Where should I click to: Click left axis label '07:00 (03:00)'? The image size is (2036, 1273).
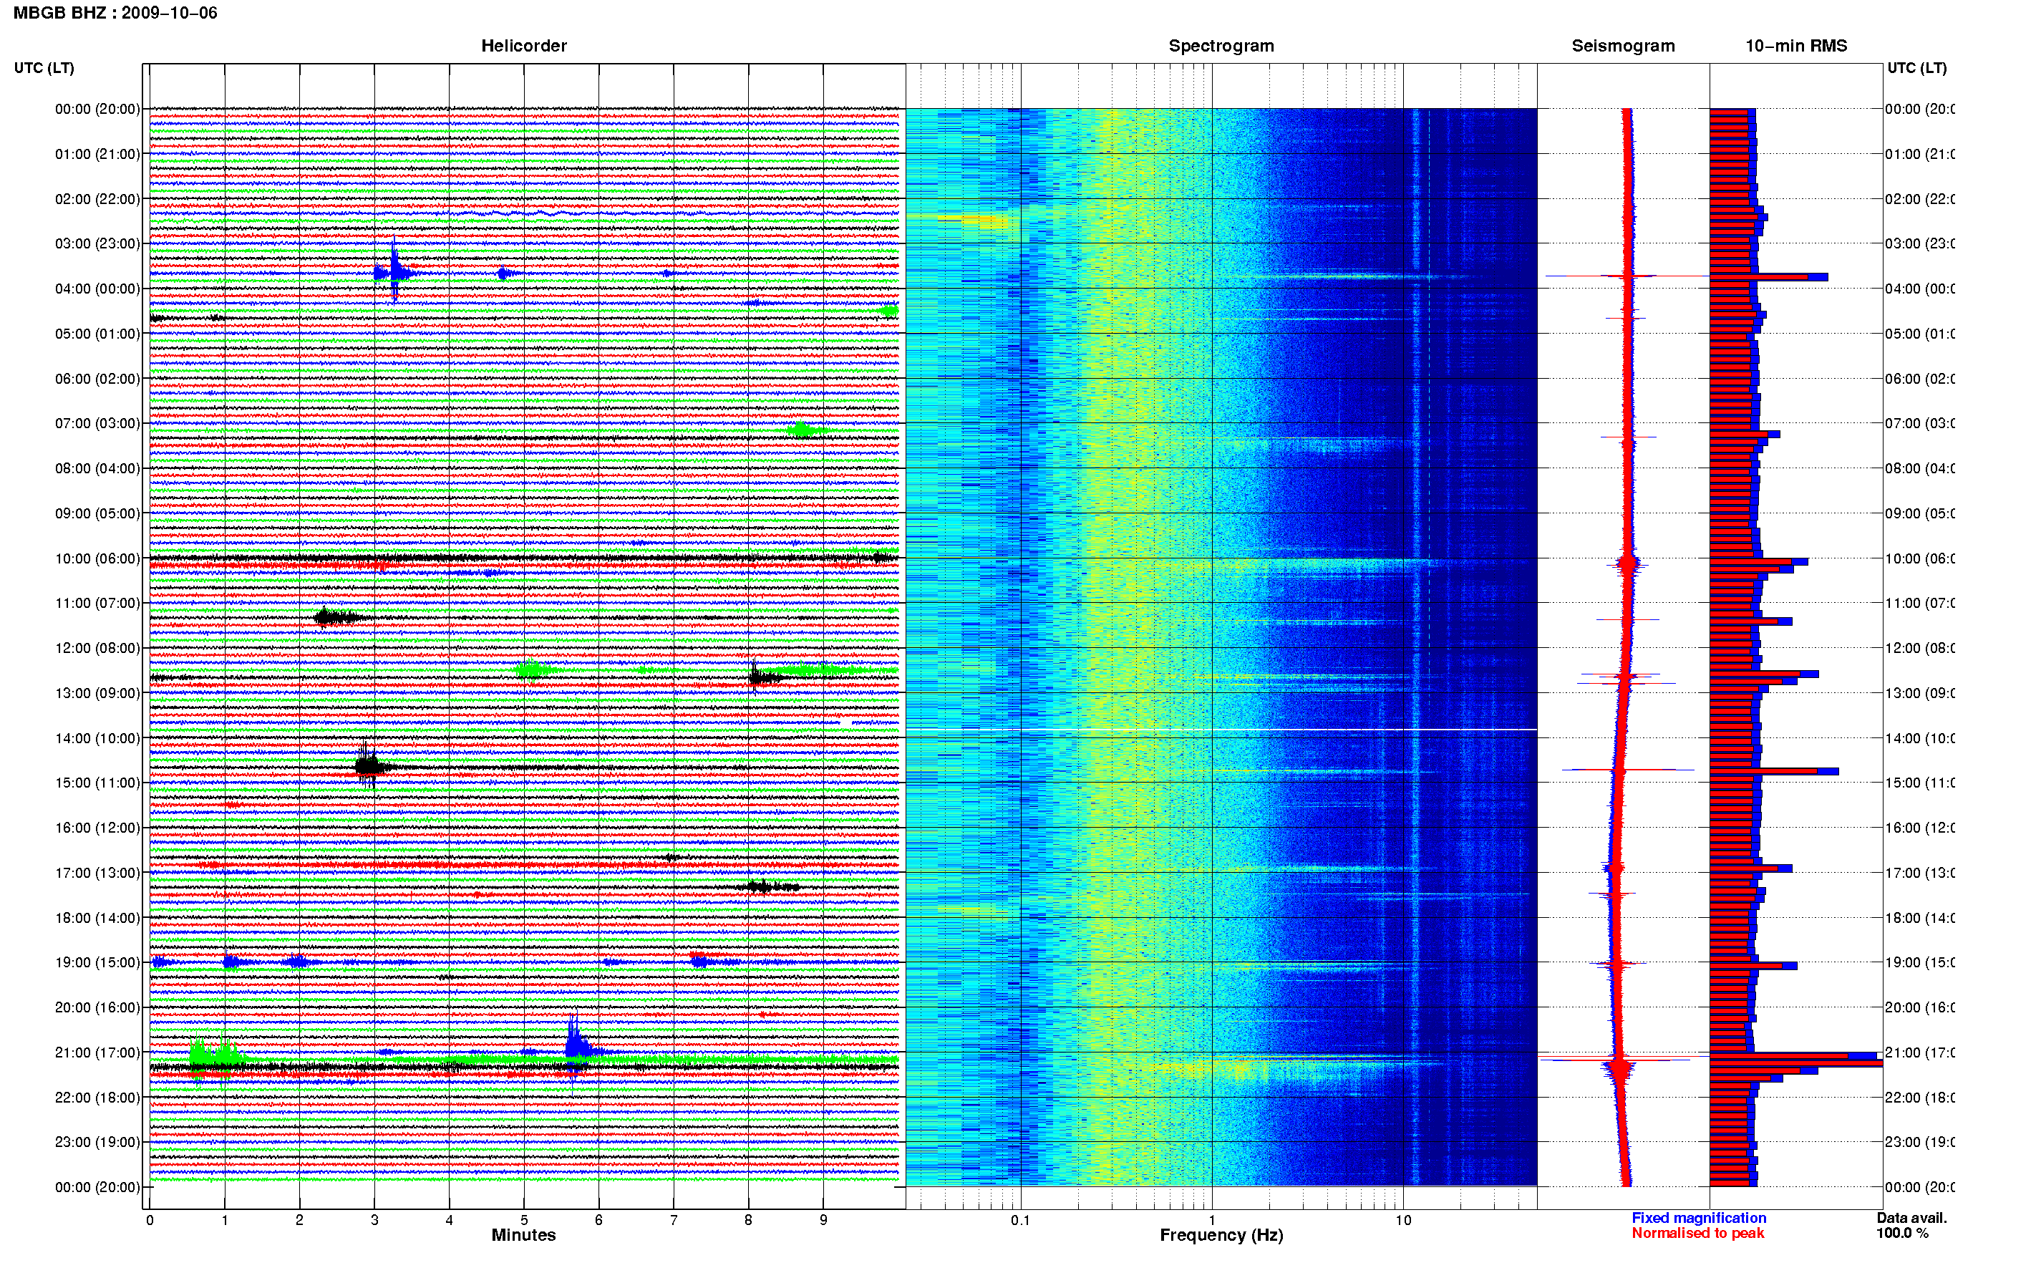97,423
